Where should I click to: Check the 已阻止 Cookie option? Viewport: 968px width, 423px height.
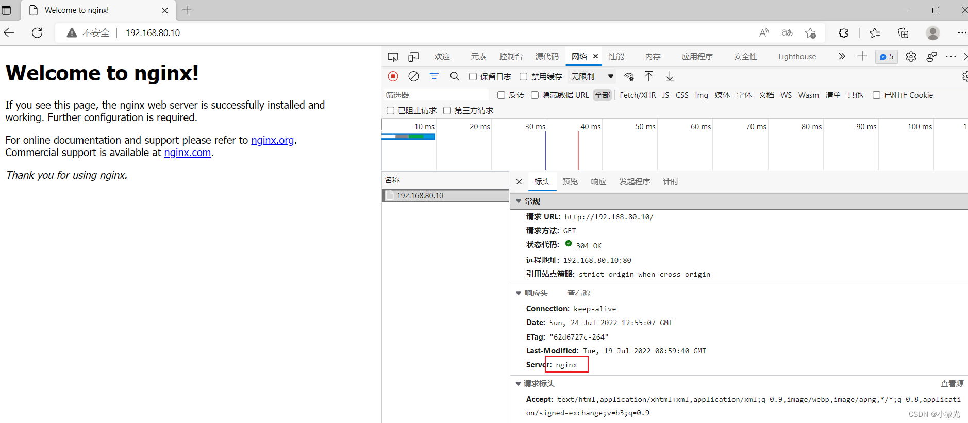coord(876,95)
